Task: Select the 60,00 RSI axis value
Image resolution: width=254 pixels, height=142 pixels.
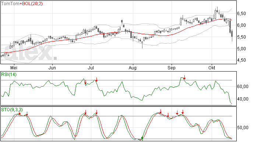Action: click(x=243, y=87)
